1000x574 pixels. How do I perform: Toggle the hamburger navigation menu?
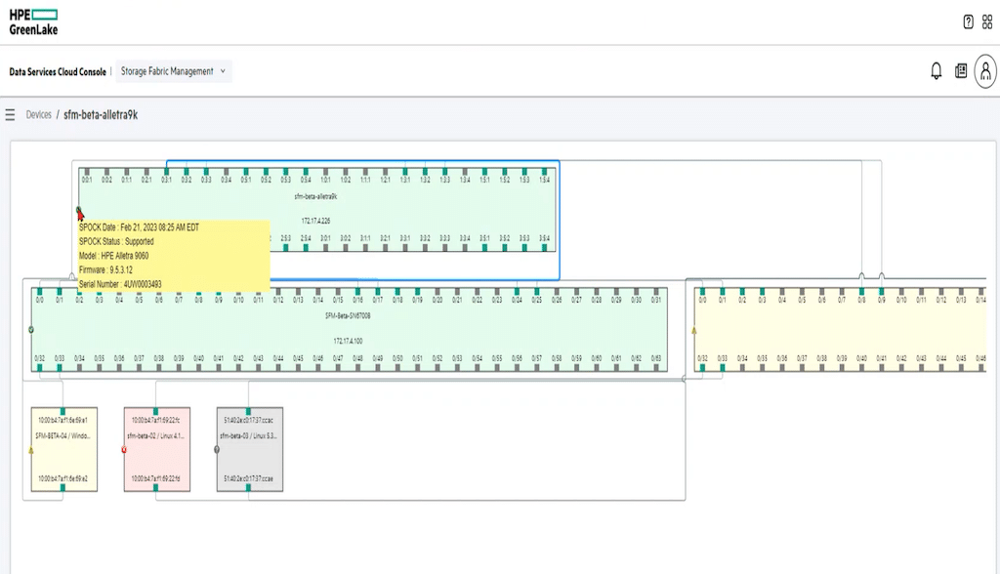[x=10, y=115]
